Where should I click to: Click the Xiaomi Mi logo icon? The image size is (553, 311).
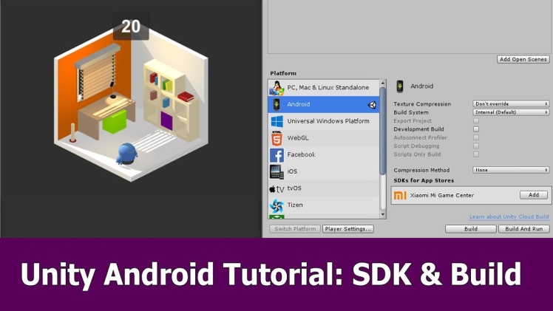point(400,195)
